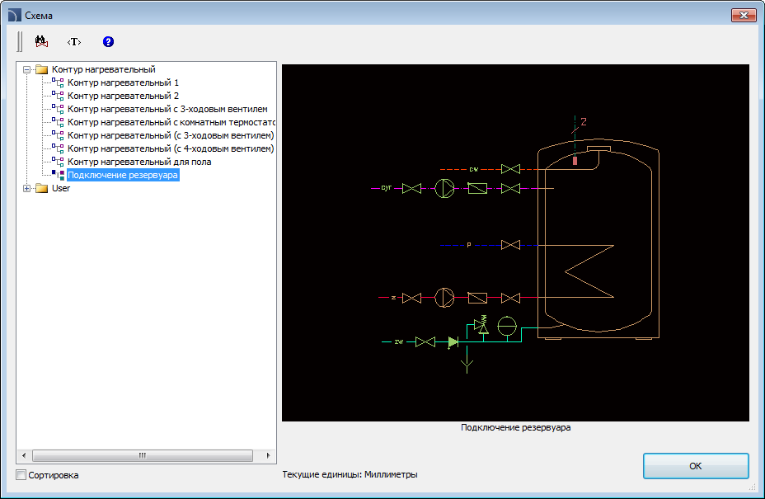
Task: Select Контур нагревательный для пола
Action: [139, 162]
